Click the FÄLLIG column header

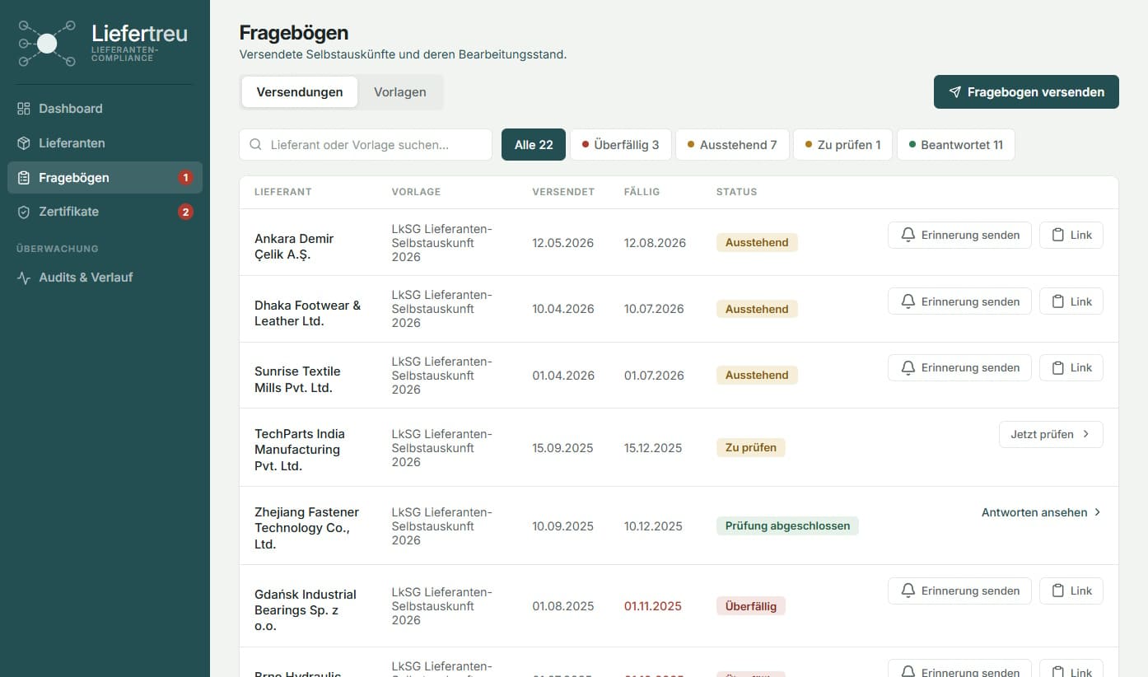tap(642, 192)
